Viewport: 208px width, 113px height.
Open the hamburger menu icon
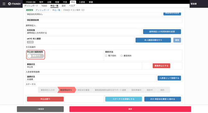pos(4,4)
